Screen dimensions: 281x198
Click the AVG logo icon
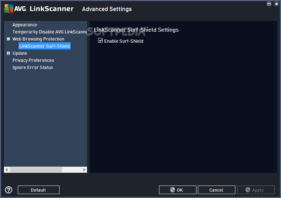tap(9, 9)
